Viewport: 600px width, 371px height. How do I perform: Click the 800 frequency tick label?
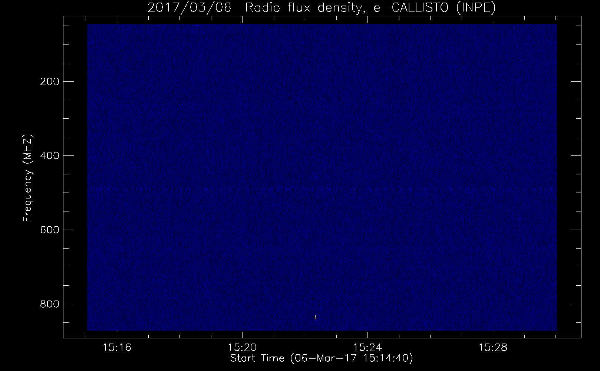tap(49, 304)
